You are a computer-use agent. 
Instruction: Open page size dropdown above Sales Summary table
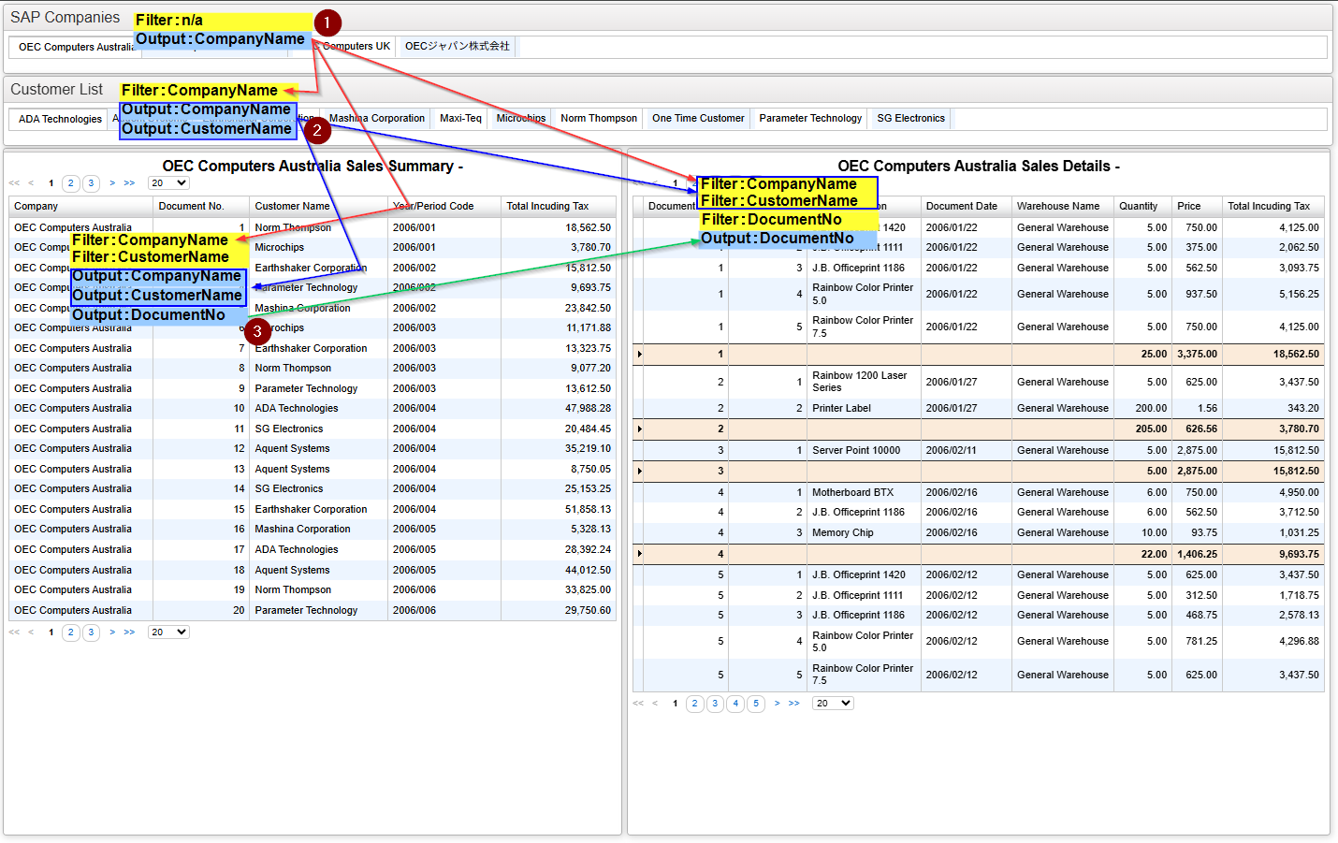point(168,183)
